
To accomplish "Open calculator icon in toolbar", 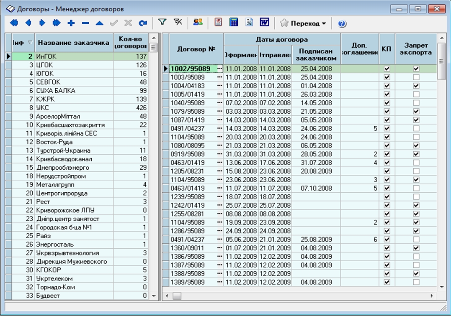I will (234, 22).
